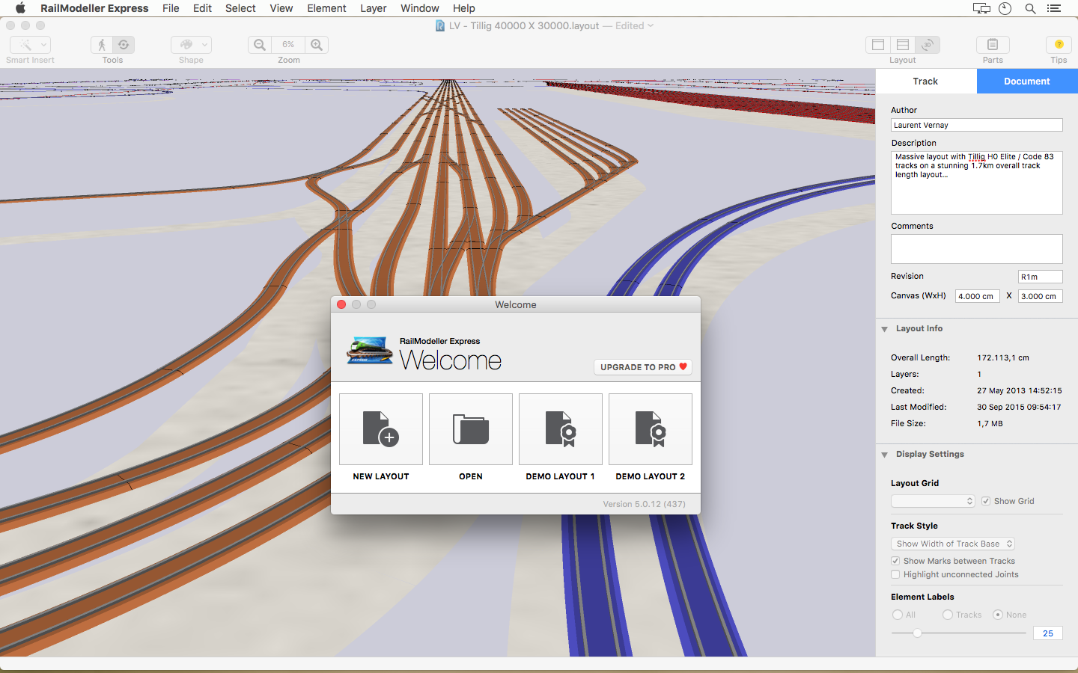Toggle Show Marks between Tracks
1078x673 pixels.
895,561
